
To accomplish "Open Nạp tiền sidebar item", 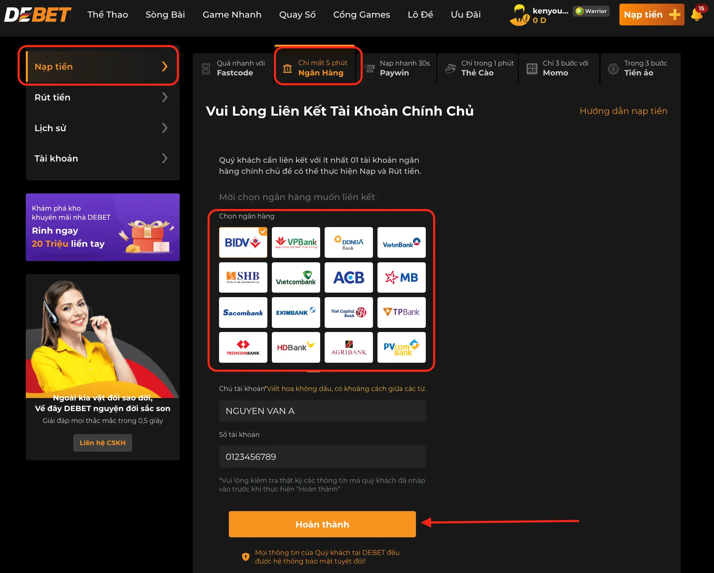I will 103,66.
